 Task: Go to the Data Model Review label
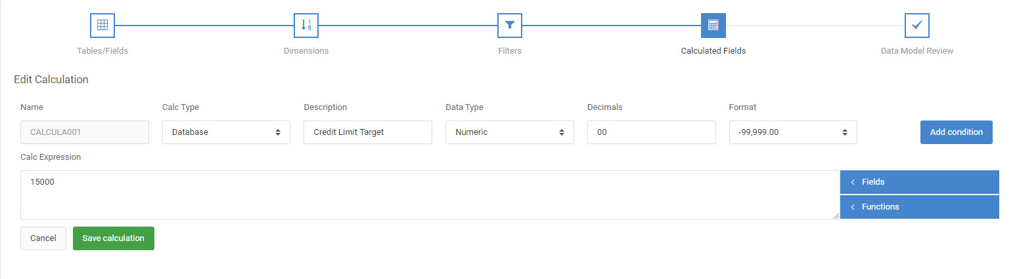pos(917,50)
